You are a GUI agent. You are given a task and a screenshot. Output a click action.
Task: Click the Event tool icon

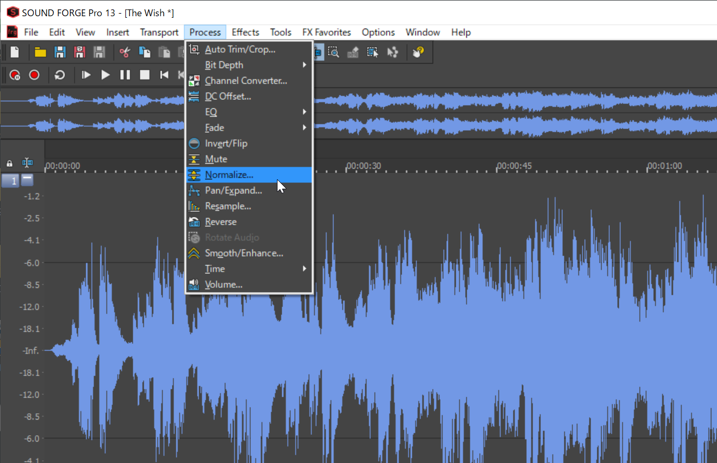372,52
